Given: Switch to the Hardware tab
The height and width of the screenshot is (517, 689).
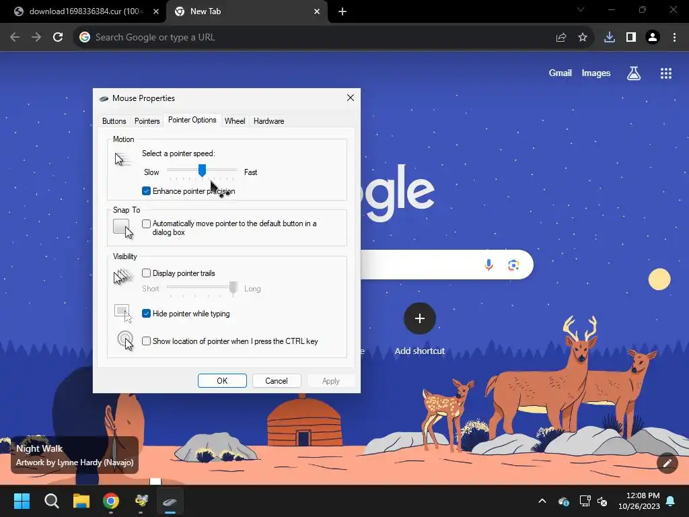Looking at the screenshot, I should [268, 121].
